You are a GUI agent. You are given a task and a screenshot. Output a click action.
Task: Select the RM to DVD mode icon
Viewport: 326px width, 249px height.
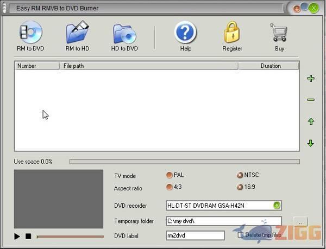coord(30,34)
